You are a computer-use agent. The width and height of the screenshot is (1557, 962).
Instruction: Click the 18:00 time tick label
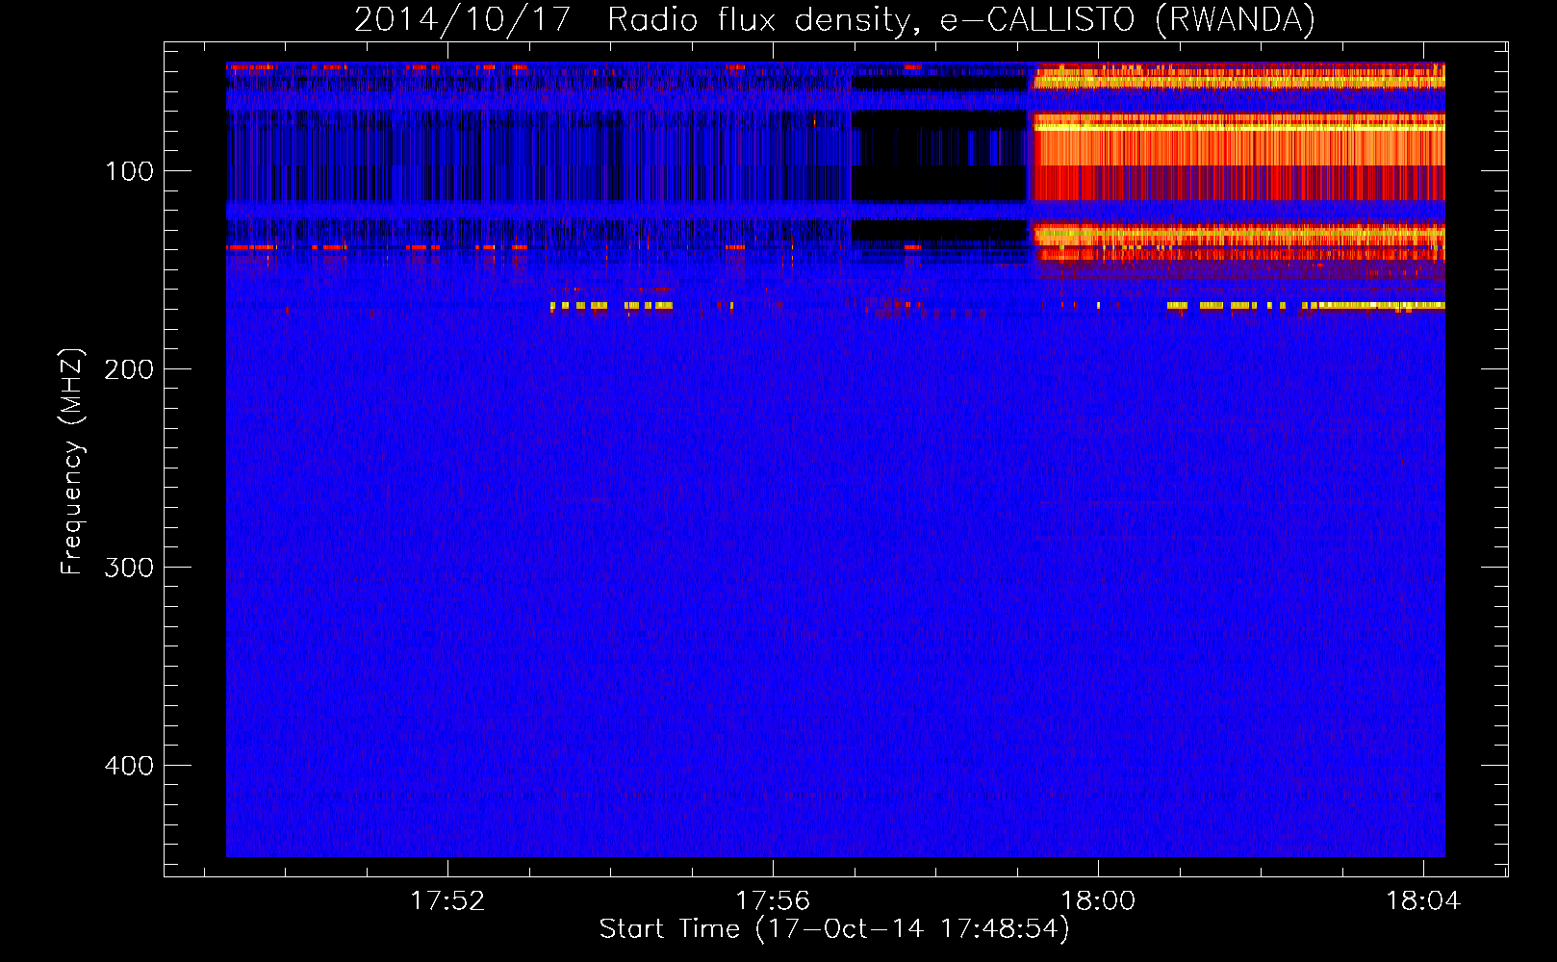(1098, 901)
